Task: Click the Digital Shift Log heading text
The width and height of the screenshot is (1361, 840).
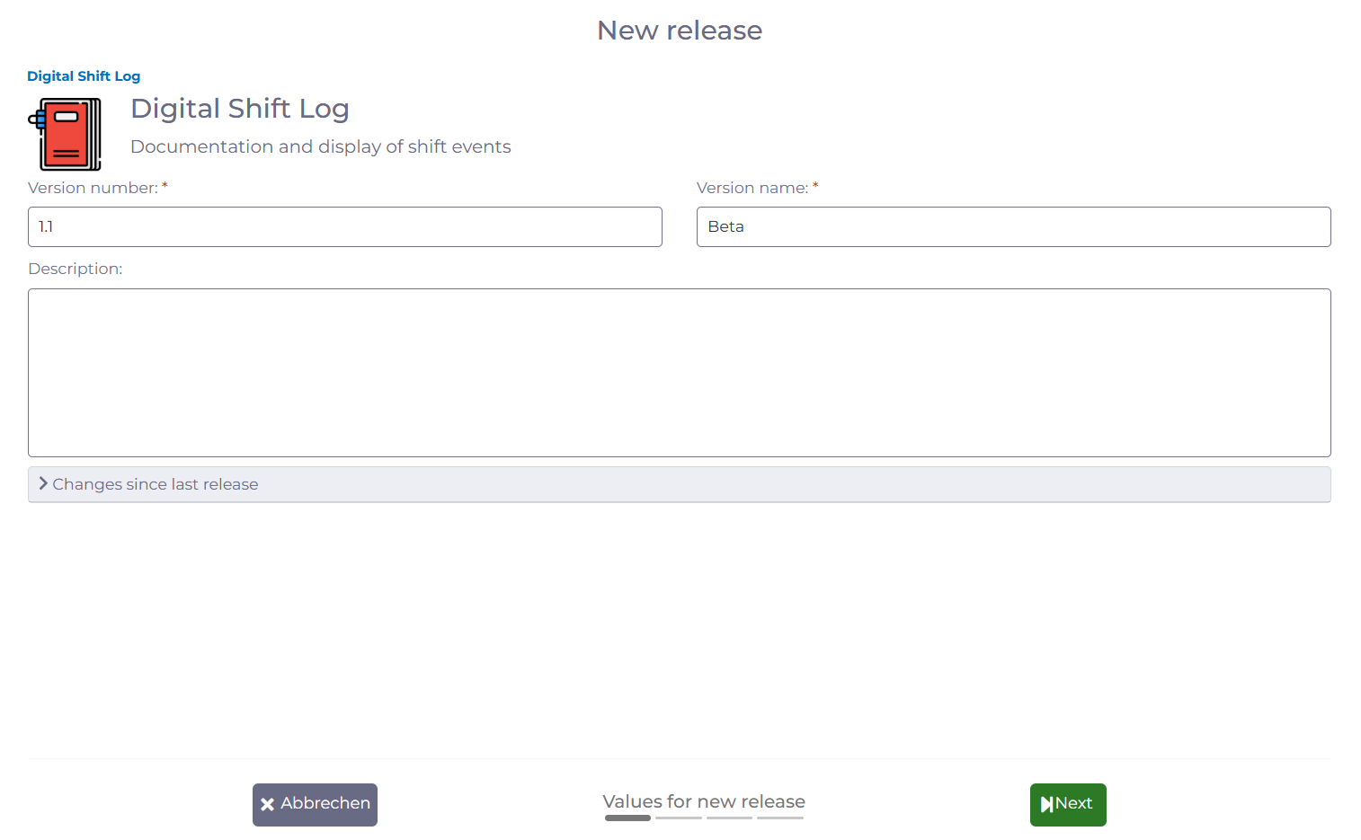Action: (239, 108)
